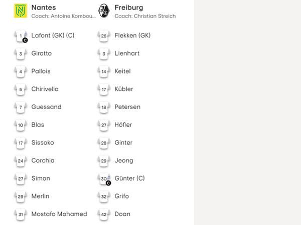301x225 pixels.
Task: Click Doan's number 42 shirt icon
Action: click(104, 214)
